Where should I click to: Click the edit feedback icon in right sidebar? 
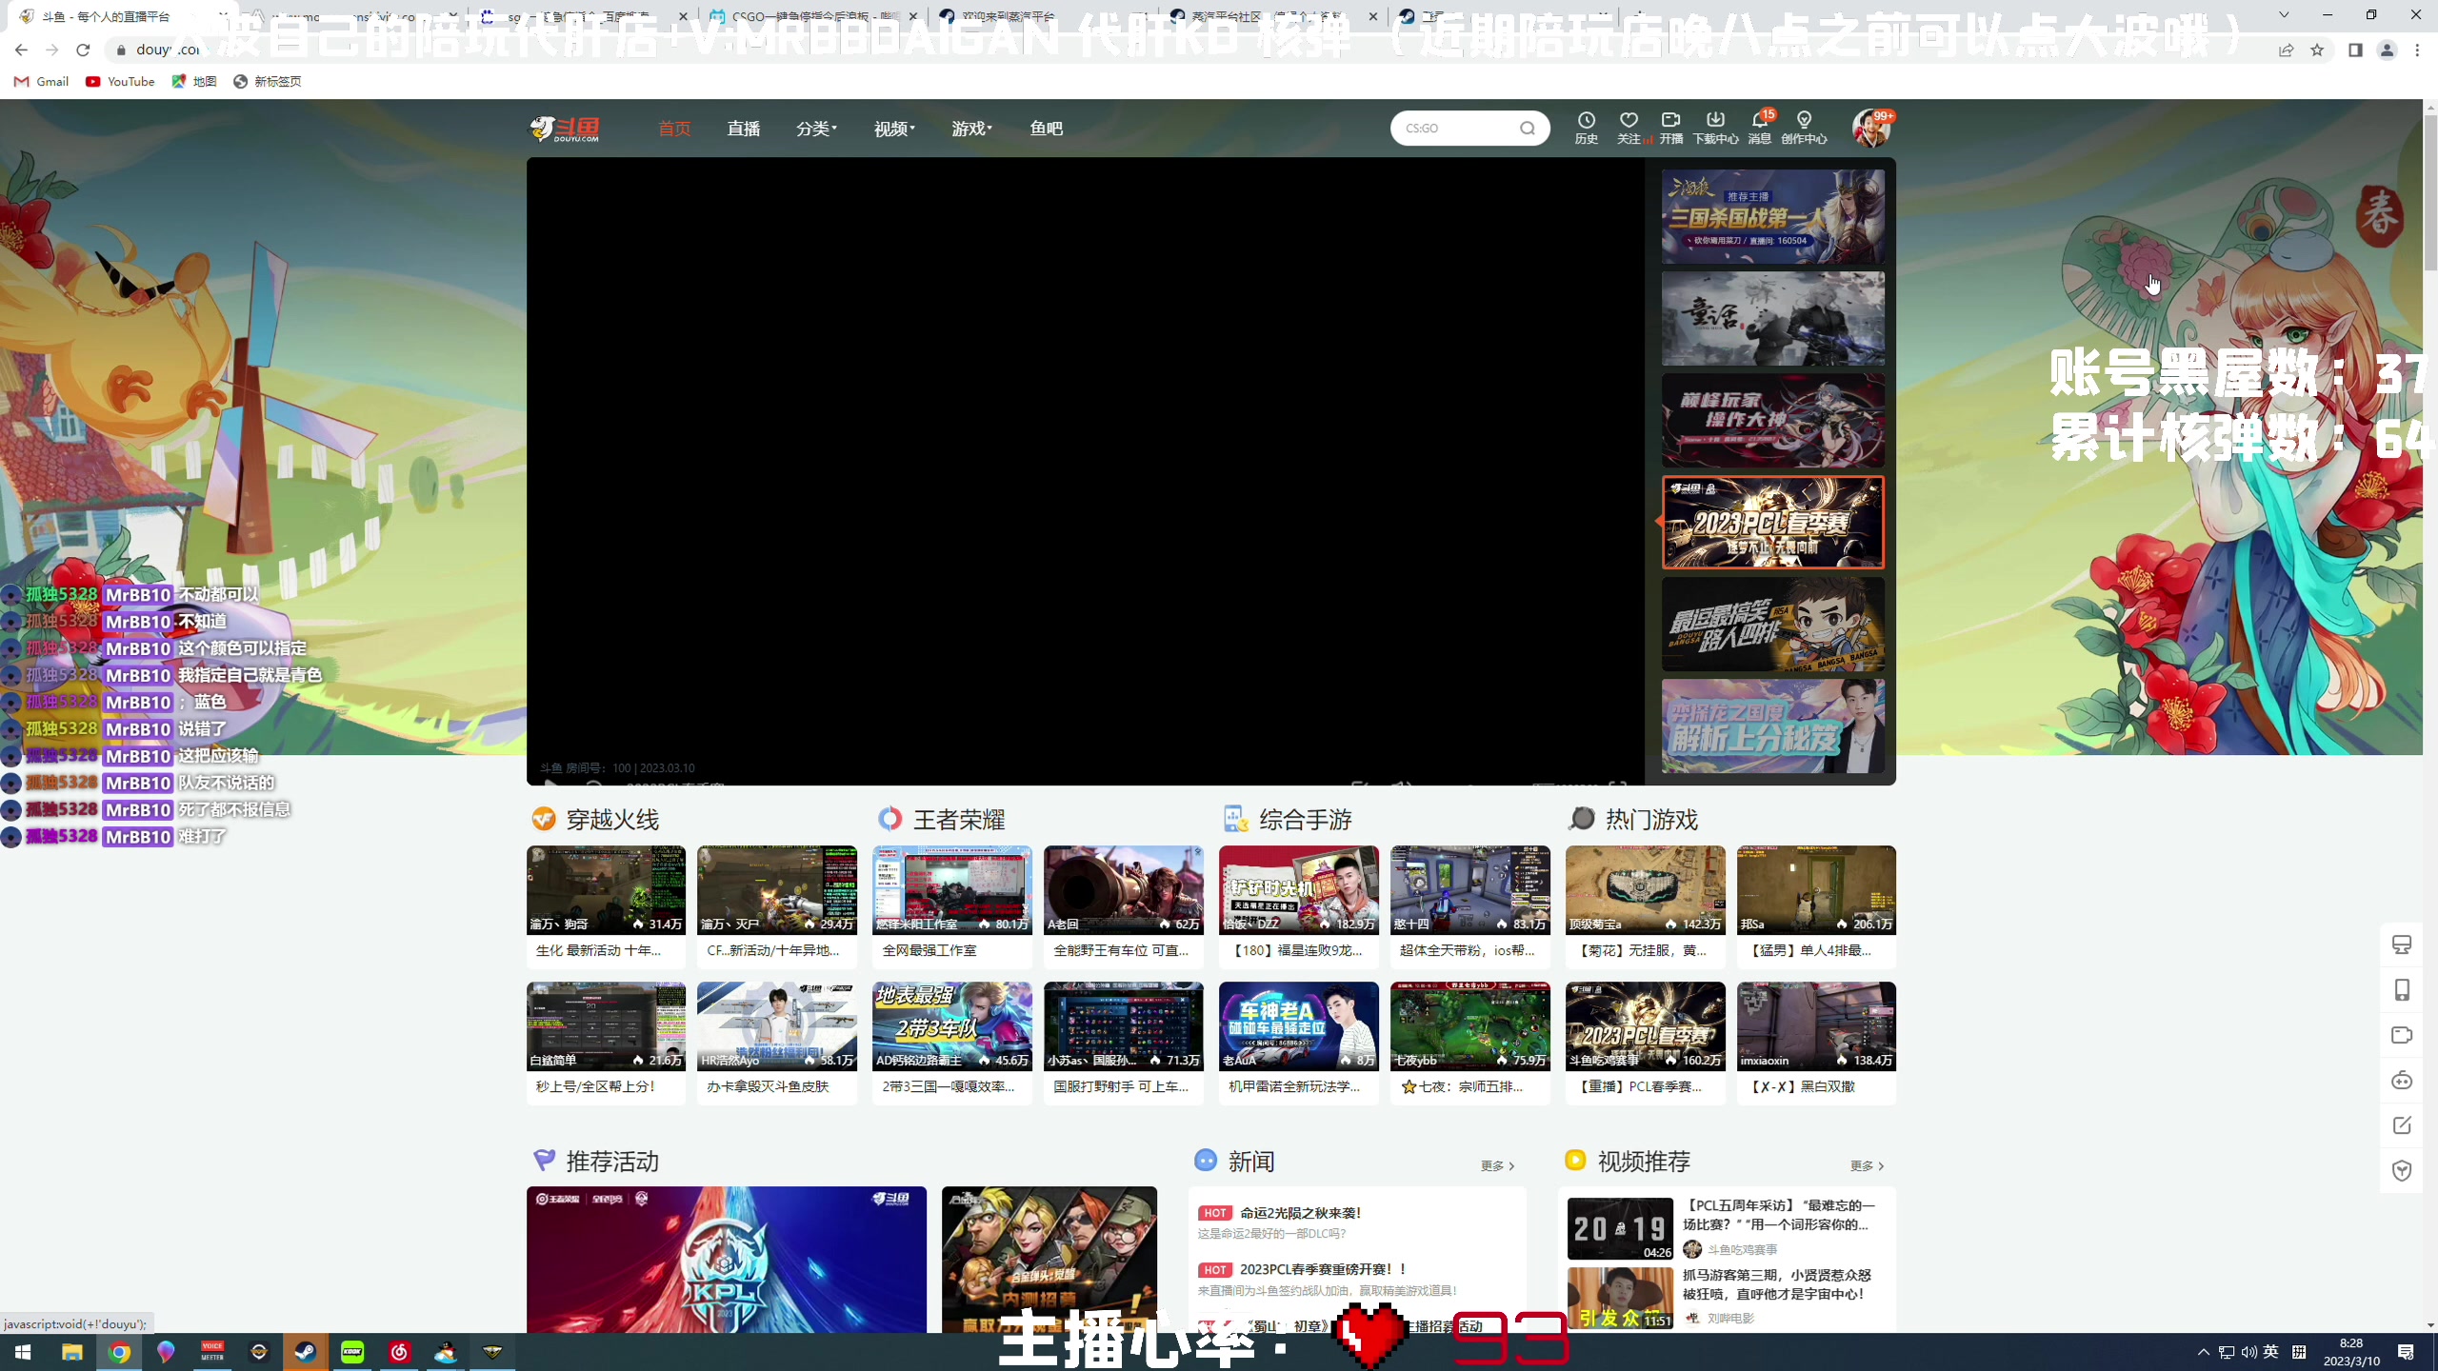click(2402, 1125)
